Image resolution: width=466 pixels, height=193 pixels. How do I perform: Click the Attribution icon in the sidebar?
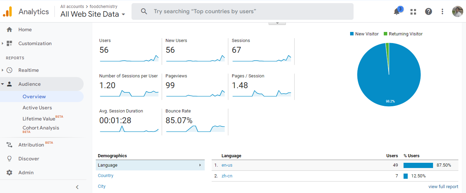tap(9, 145)
